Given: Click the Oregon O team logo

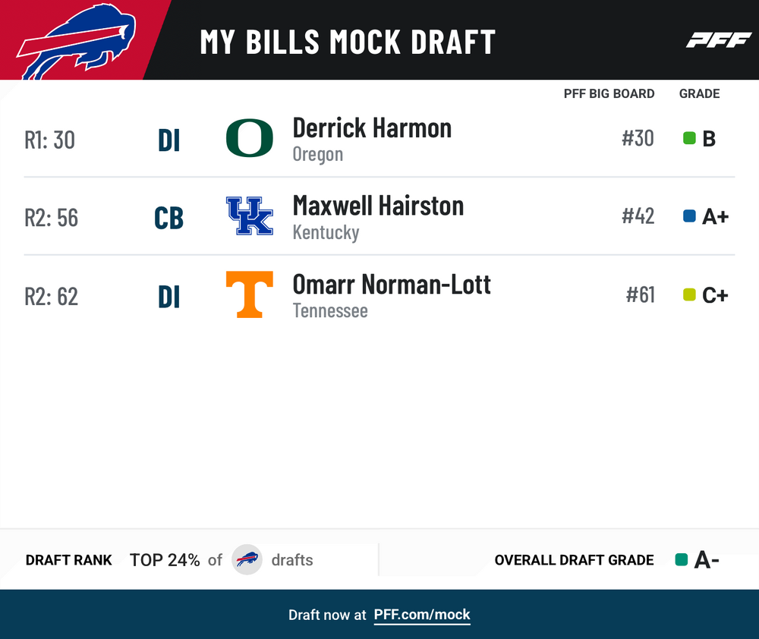Looking at the screenshot, I should 250,138.
